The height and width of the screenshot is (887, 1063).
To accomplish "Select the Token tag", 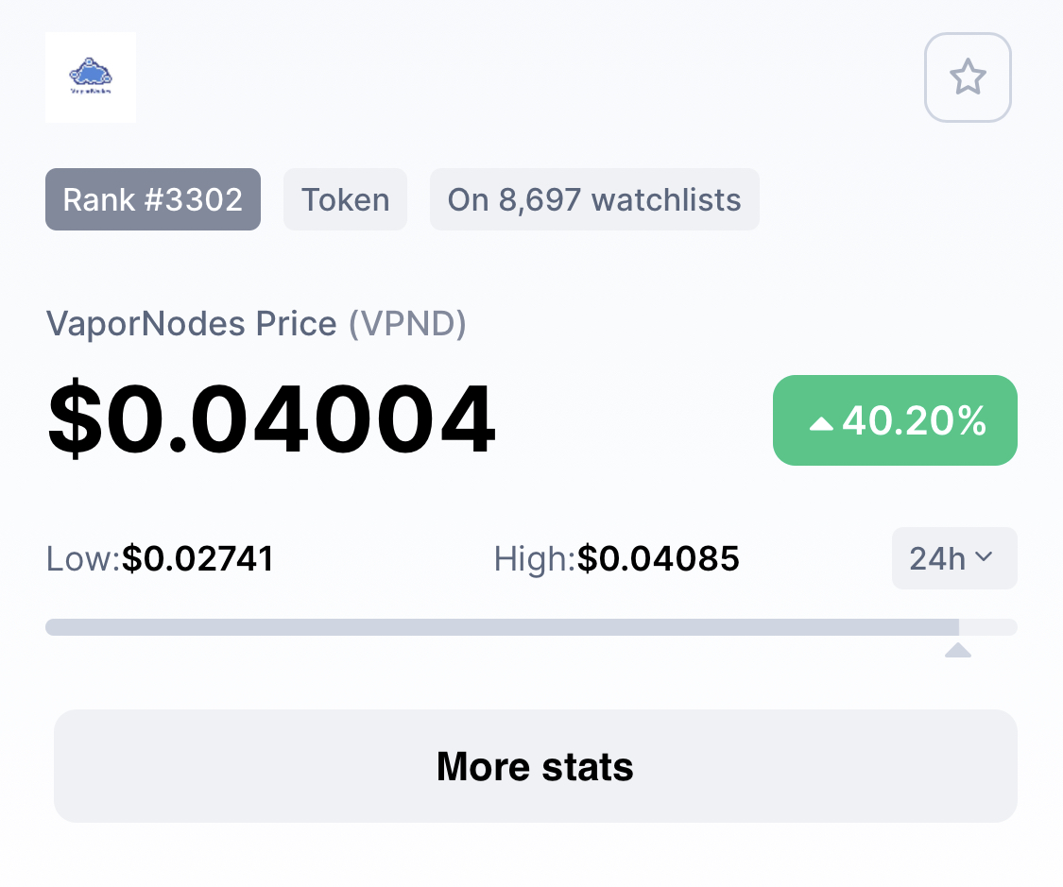I will [345, 199].
